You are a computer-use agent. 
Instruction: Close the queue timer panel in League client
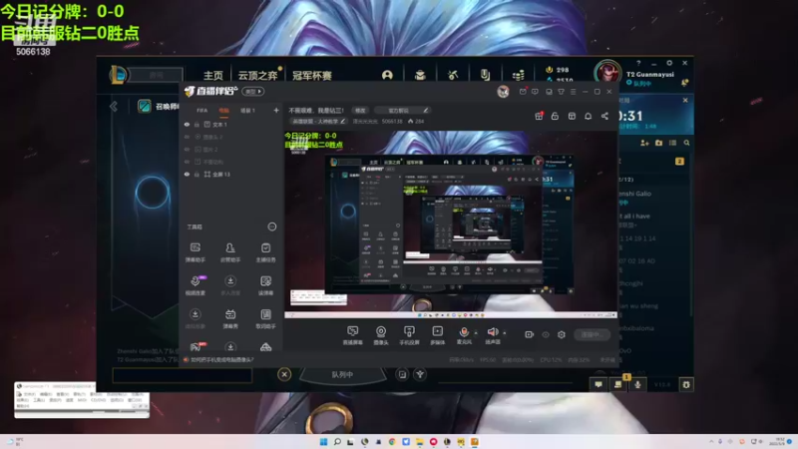685,101
